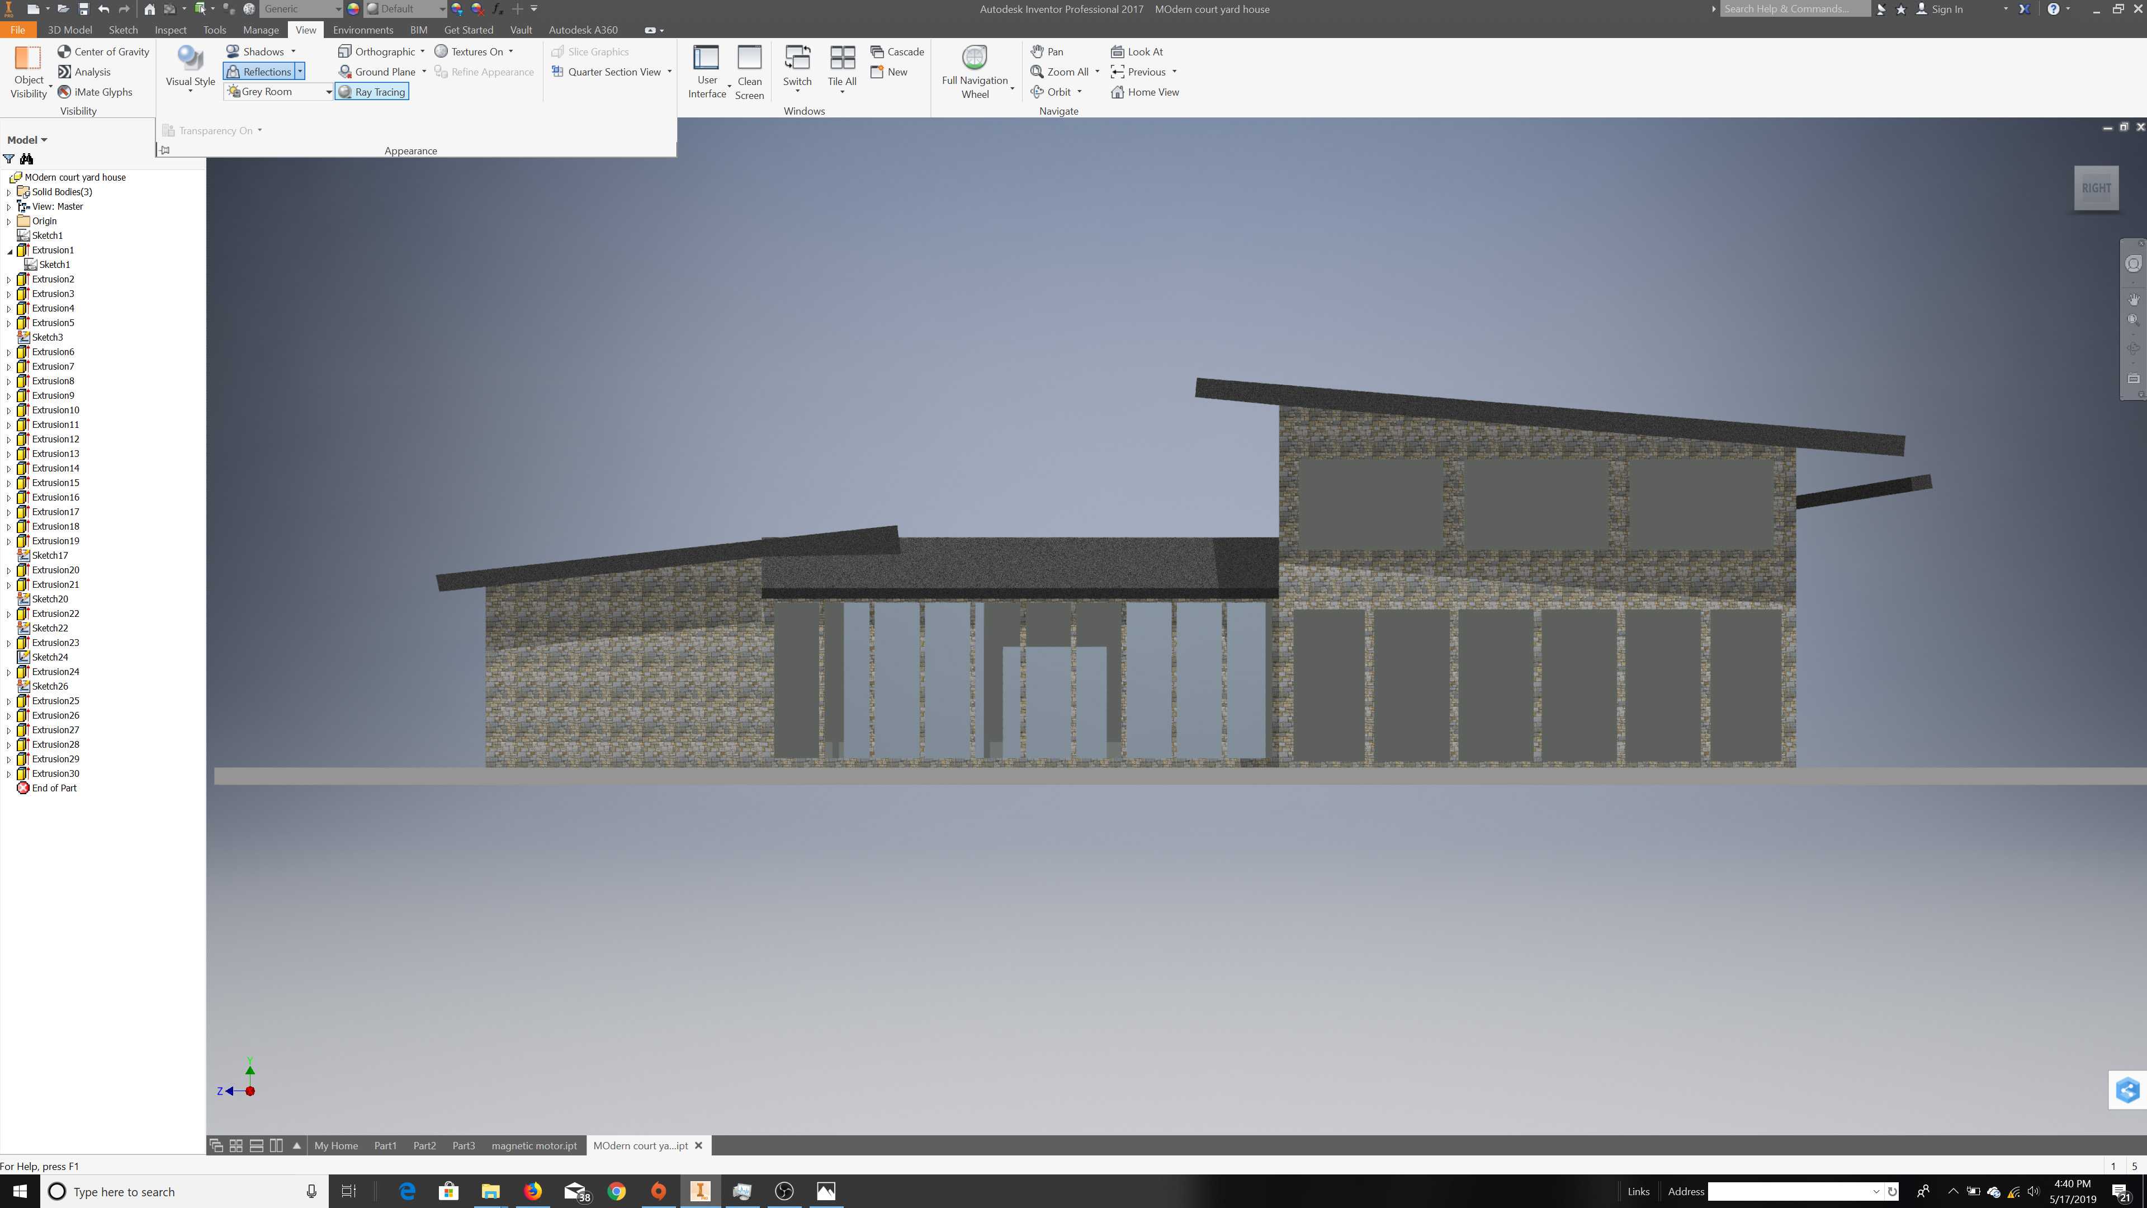Enable Clean Screen mode
Screen dimensions: 2147x1208
pos(749,72)
